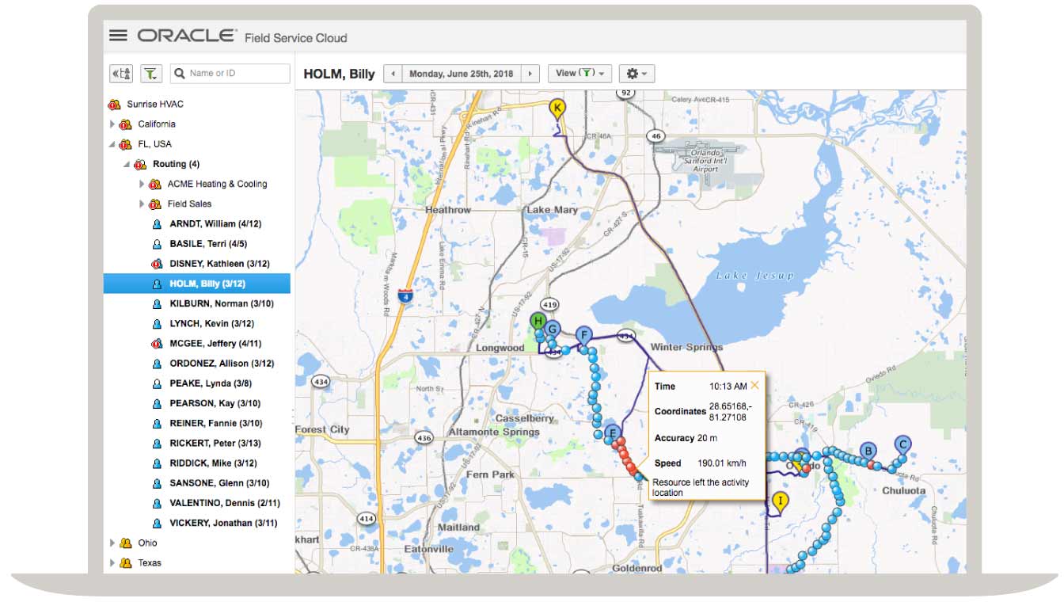Select resource RICKERT, Peter (3/13)
Image resolution: width=1064 pixels, height=602 pixels.
(x=215, y=444)
